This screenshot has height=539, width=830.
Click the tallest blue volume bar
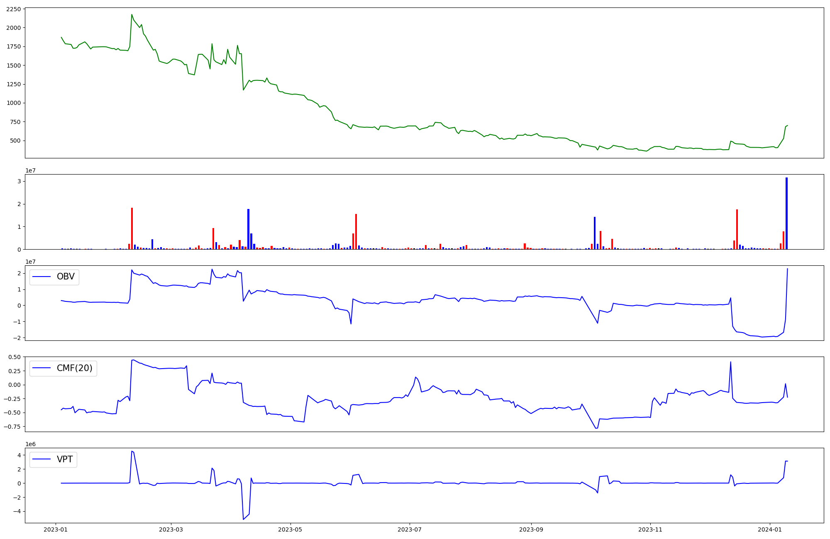click(786, 214)
